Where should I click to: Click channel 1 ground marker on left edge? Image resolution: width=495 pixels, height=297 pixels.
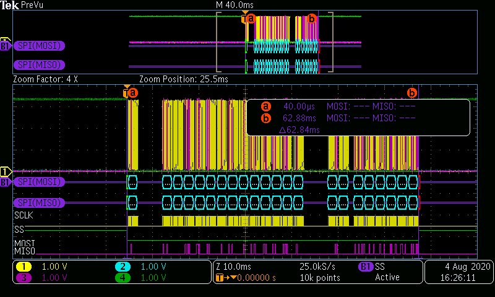point(6,171)
